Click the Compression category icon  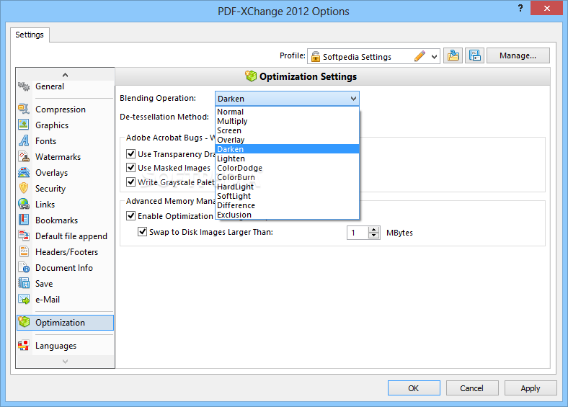24,109
